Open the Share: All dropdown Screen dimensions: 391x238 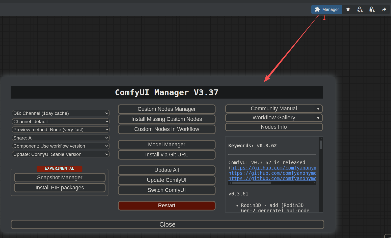pyautogui.click(x=61, y=138)
